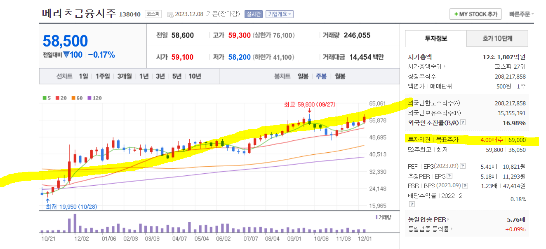Click the 4.00매수 investment opinion value
This screenshot has width=546, height=249.
[493, 140]
